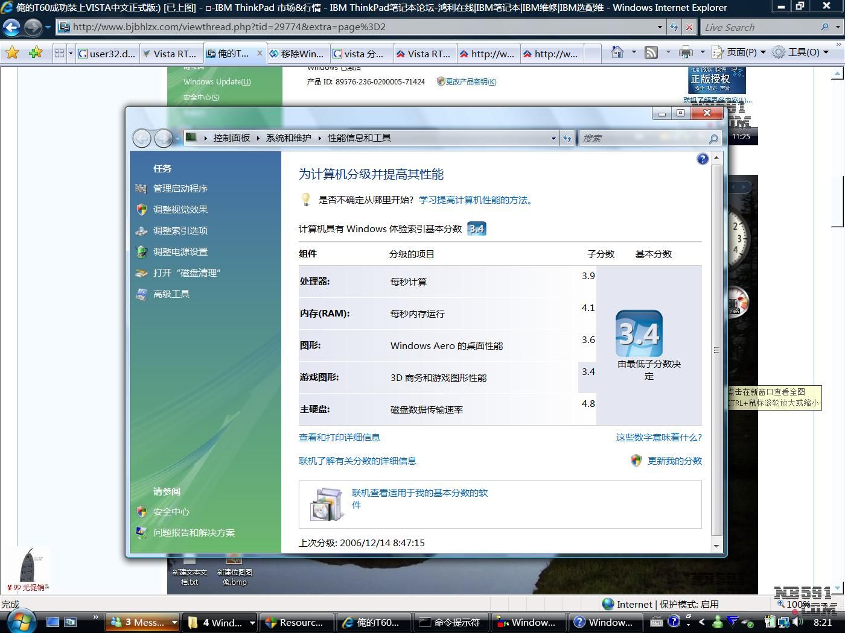
Task: Open the Quick Tabs grid icon
Action: [59, 53]
